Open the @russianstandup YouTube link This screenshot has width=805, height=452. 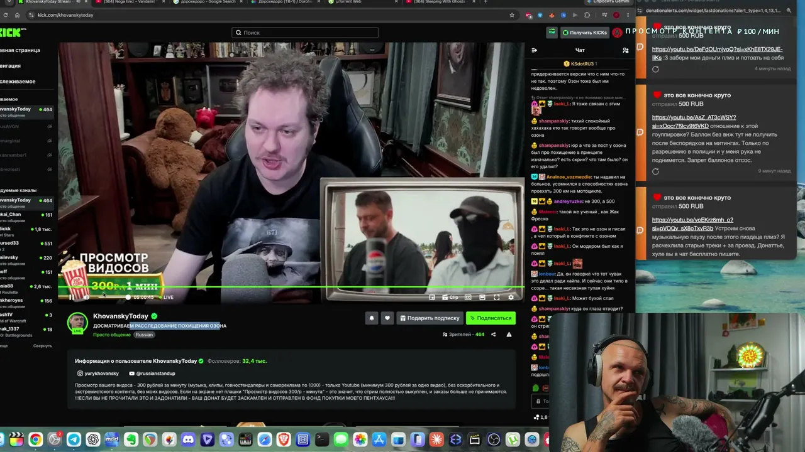(152, 374)
